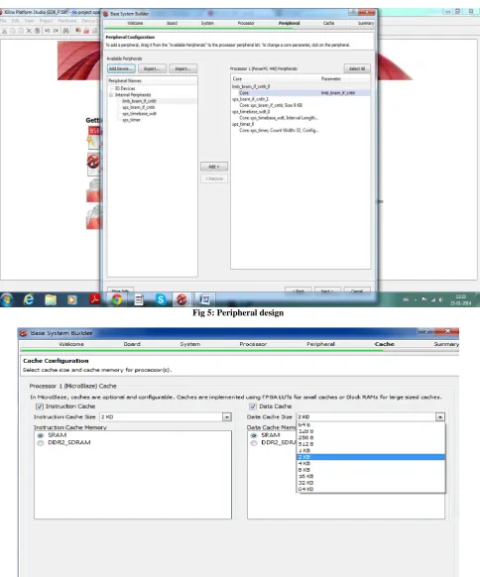480x577 pixels.
Task: Click the help question mark in Cache window title bar
Action: [425, 331]
